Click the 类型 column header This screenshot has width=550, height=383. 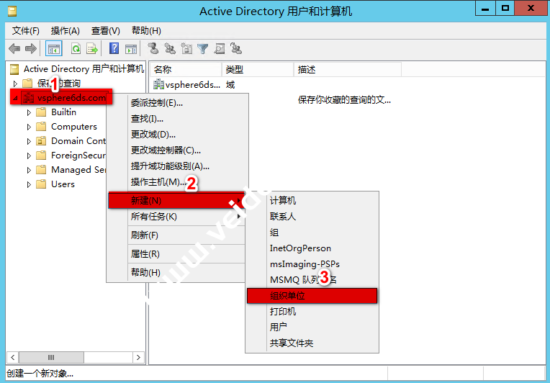[x=258, y=69]
